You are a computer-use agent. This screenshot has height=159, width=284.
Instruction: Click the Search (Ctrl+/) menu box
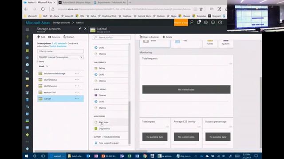click(x=111, y=38)
